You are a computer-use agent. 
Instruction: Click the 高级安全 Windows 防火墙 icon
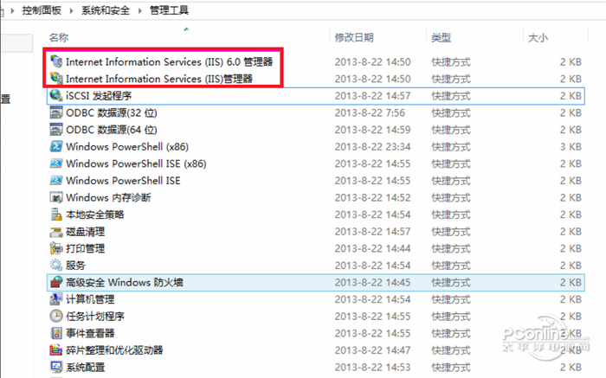(56, 282)
